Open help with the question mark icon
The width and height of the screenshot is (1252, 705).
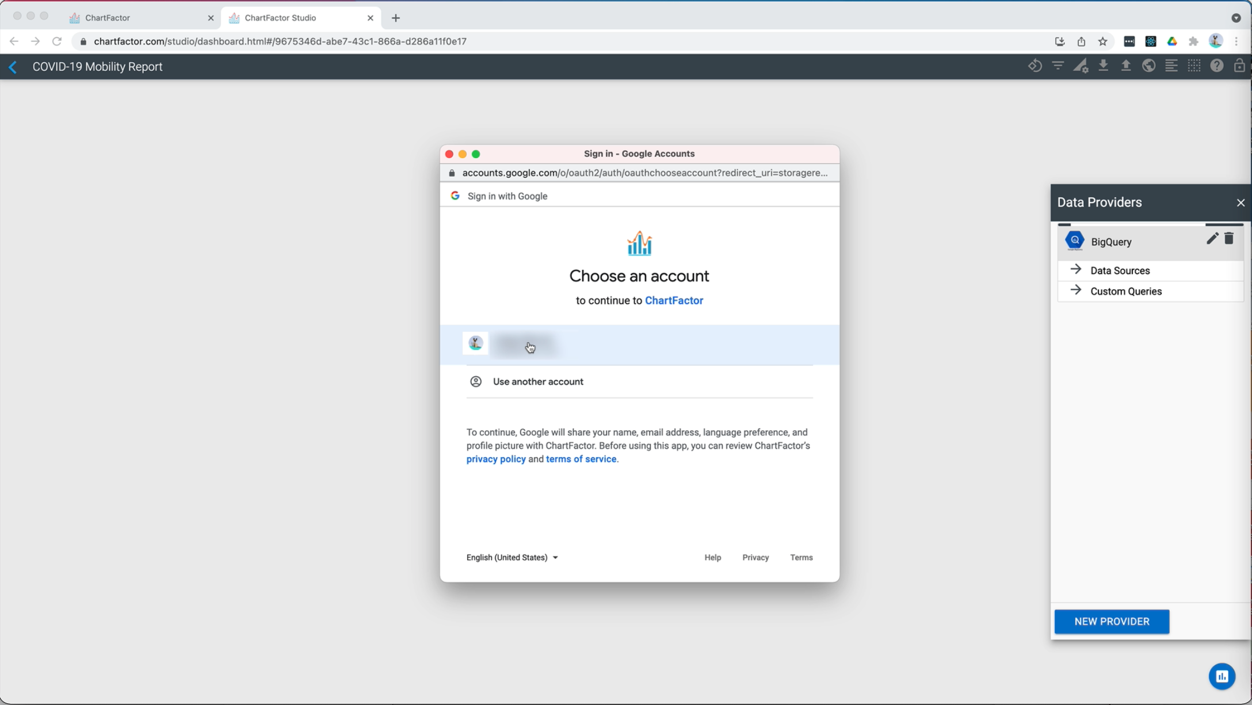coord(1216,66)
